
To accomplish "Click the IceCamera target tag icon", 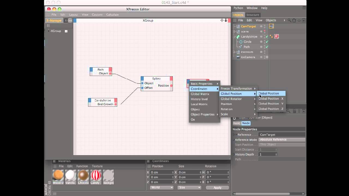I will (x=267, y=57).
